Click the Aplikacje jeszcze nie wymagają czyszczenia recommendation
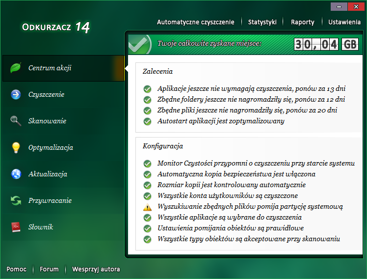Viewport: 367px width, 279px height. (251, 88)
